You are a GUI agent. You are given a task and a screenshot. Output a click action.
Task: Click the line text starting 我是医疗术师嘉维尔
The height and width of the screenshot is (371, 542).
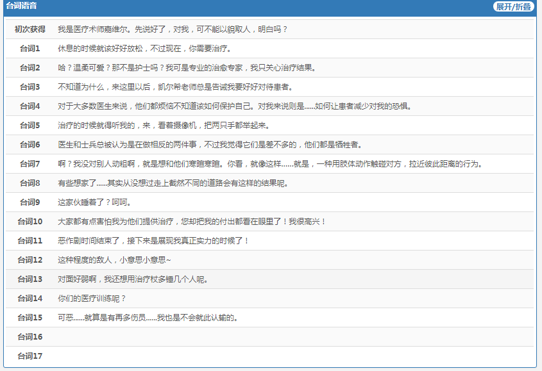tap(173, 29)
